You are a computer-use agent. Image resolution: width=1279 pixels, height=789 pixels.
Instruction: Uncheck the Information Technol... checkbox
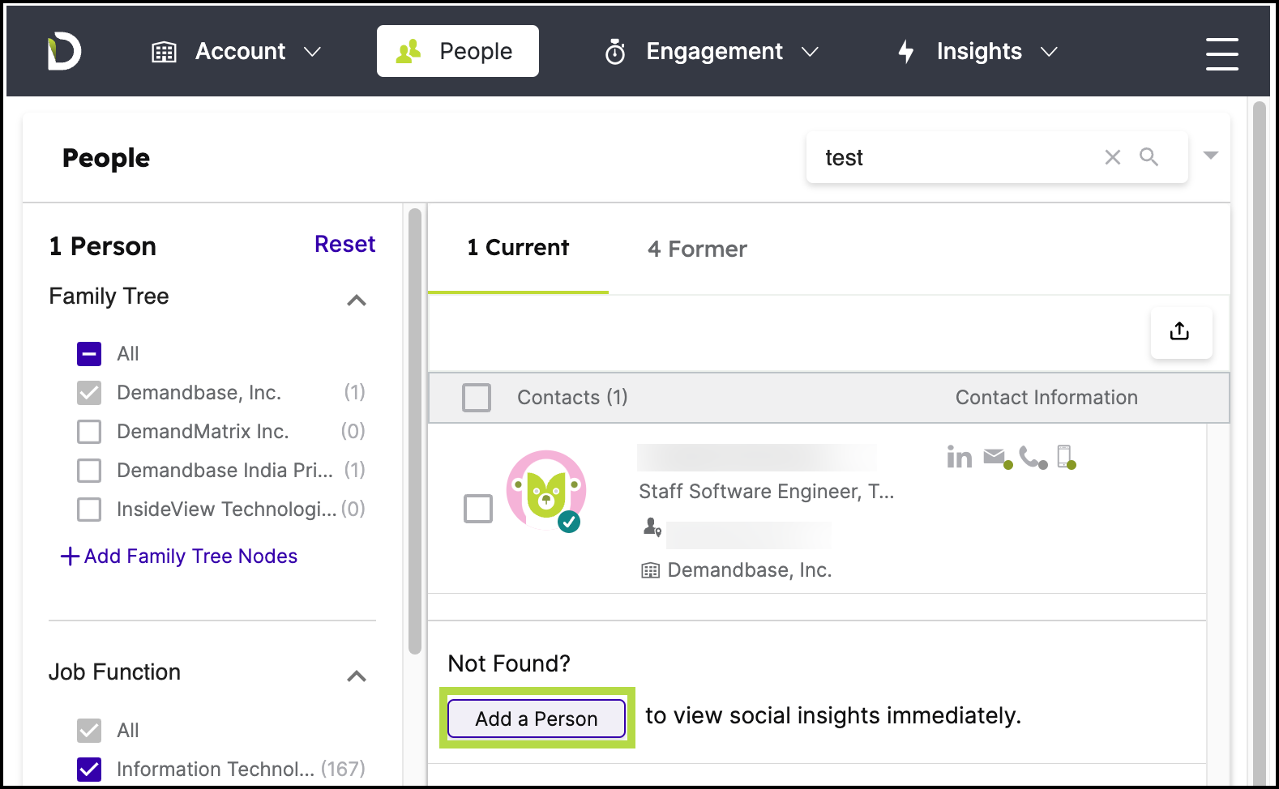tap(89, 770)
